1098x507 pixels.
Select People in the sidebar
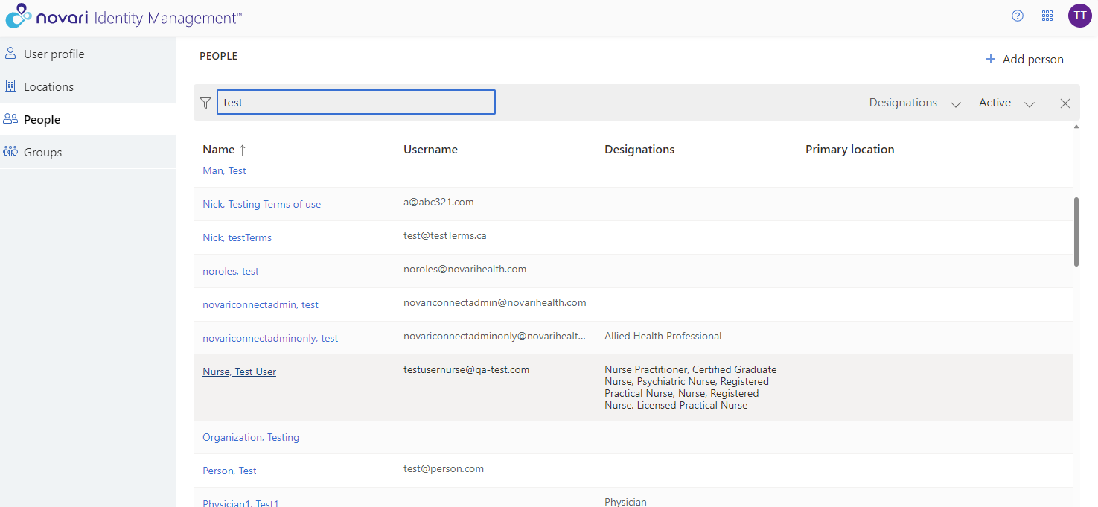point(88,119)
